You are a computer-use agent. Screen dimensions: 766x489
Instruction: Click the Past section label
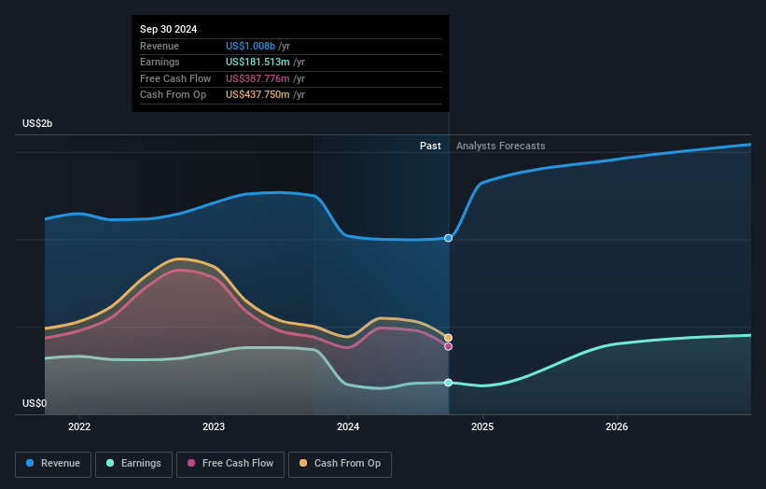click(430, 147)
